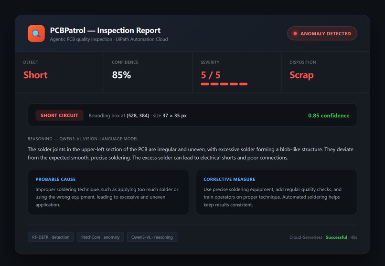Select the PatchCore · anomaly chip
The image size is (385, 266).
click(100, 237)
